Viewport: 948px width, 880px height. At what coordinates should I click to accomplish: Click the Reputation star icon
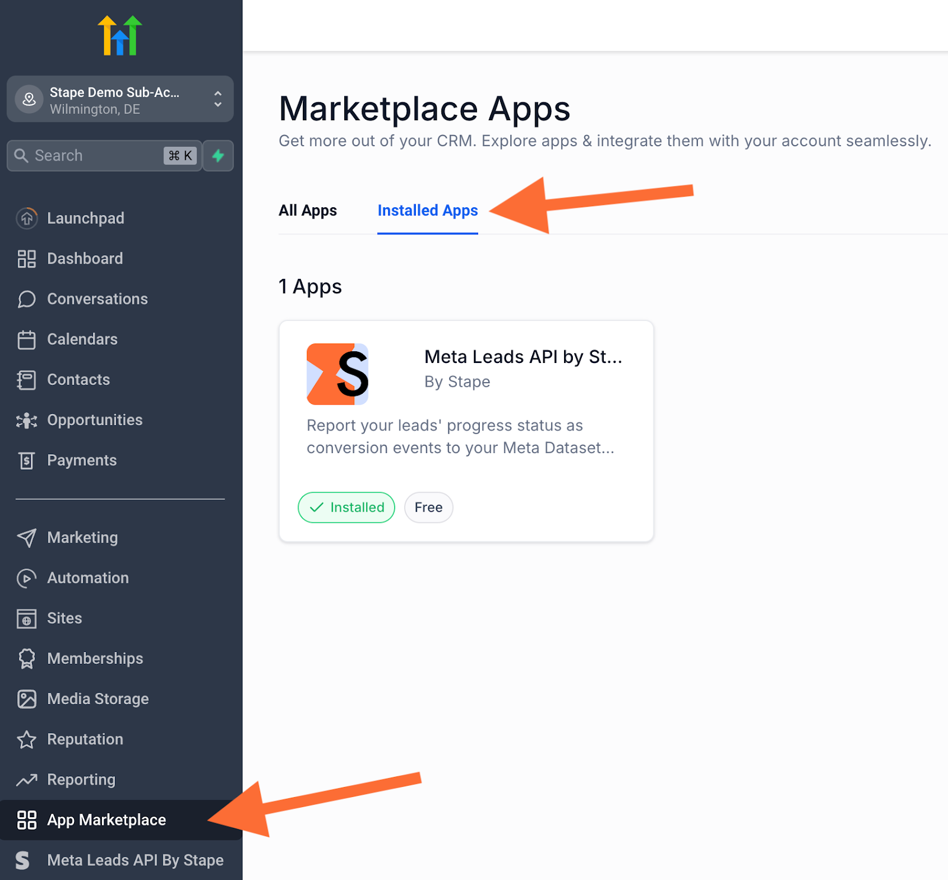coord(27,740)
